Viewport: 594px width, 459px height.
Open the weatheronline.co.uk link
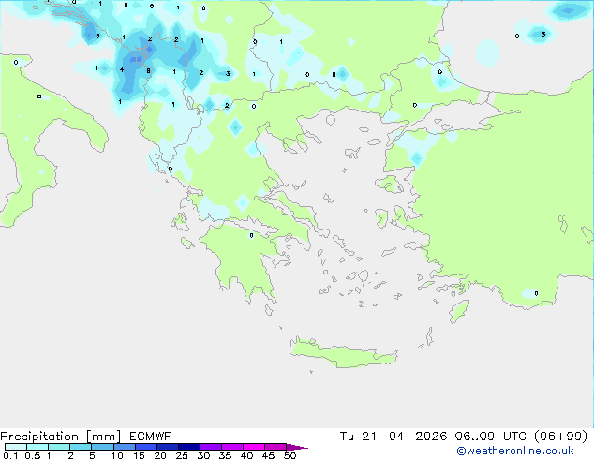[x=515, y=451]
